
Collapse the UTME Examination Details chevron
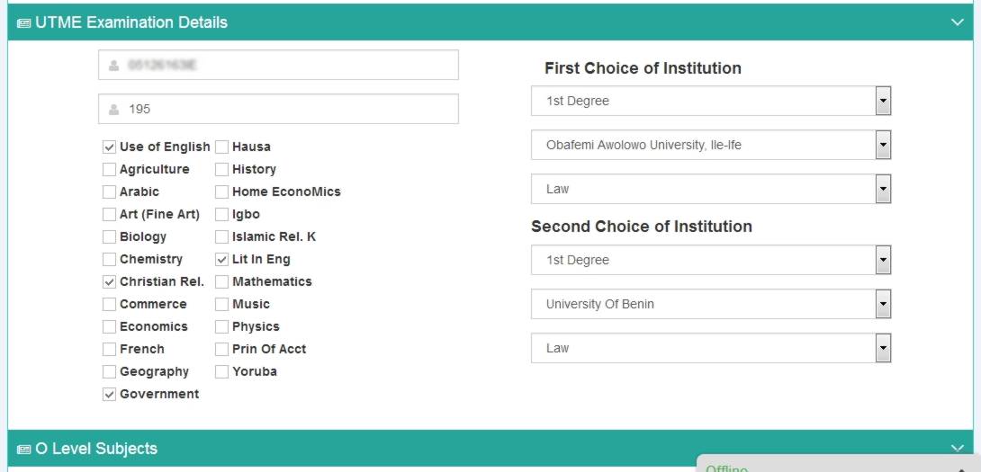click(957, 22)
